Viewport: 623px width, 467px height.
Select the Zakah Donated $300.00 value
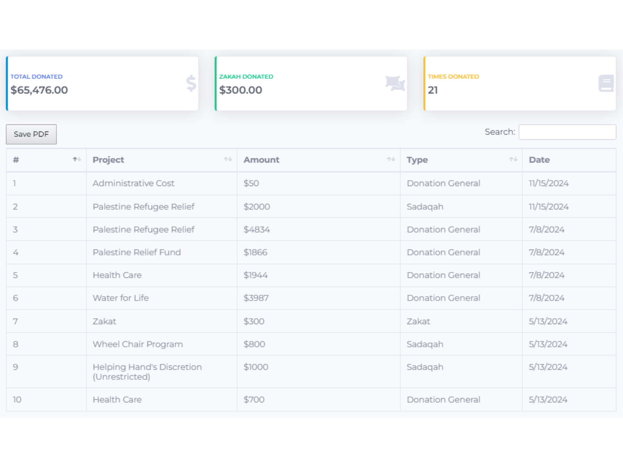coord(241,90)
